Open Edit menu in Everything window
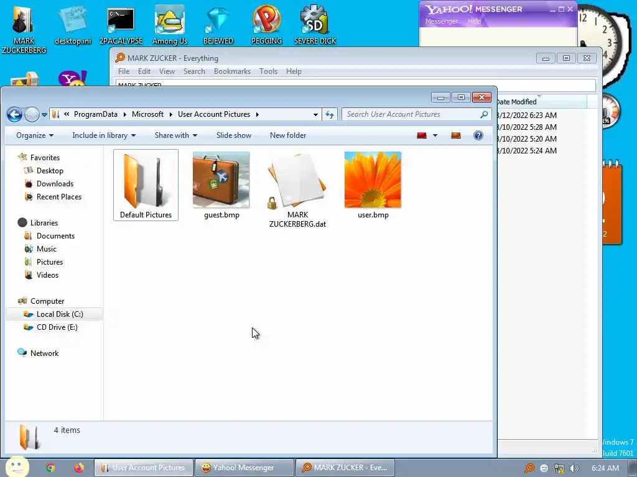 pyautogui.click(x=144, y=71)
